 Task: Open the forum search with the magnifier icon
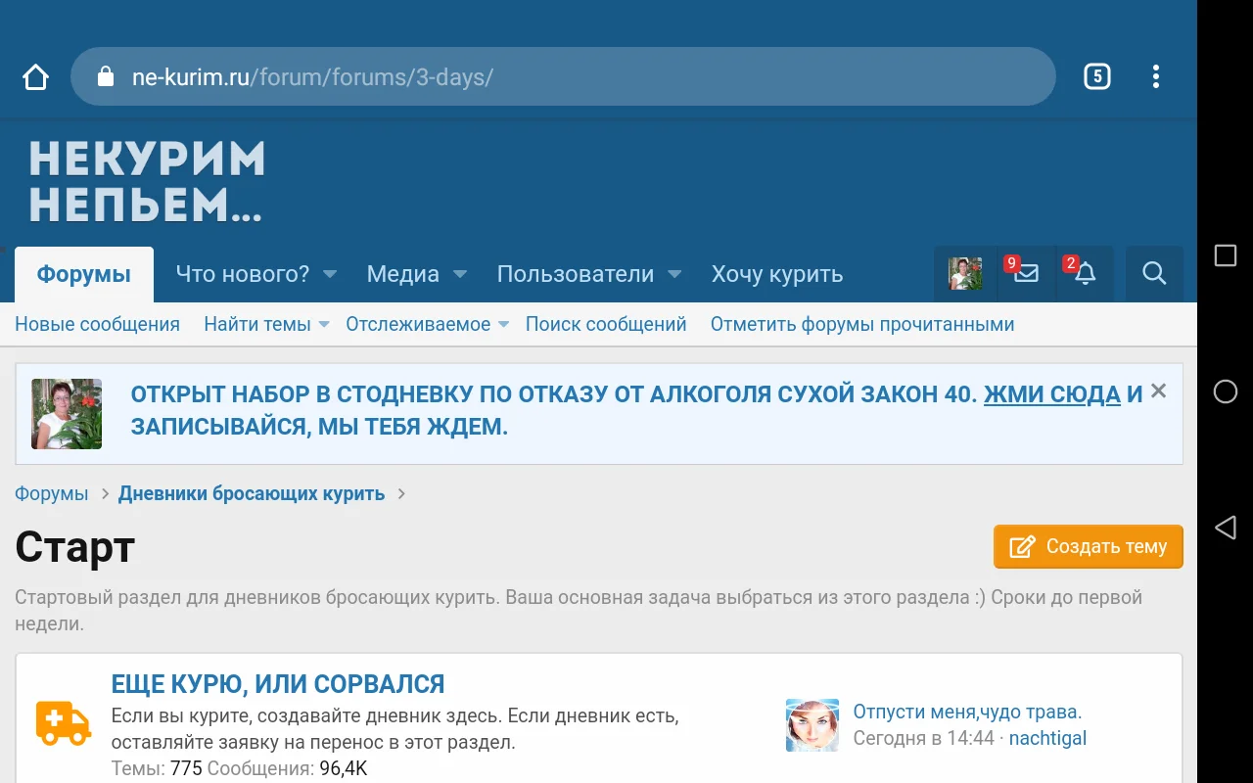pyautogui.click(x=1154, y=274)
